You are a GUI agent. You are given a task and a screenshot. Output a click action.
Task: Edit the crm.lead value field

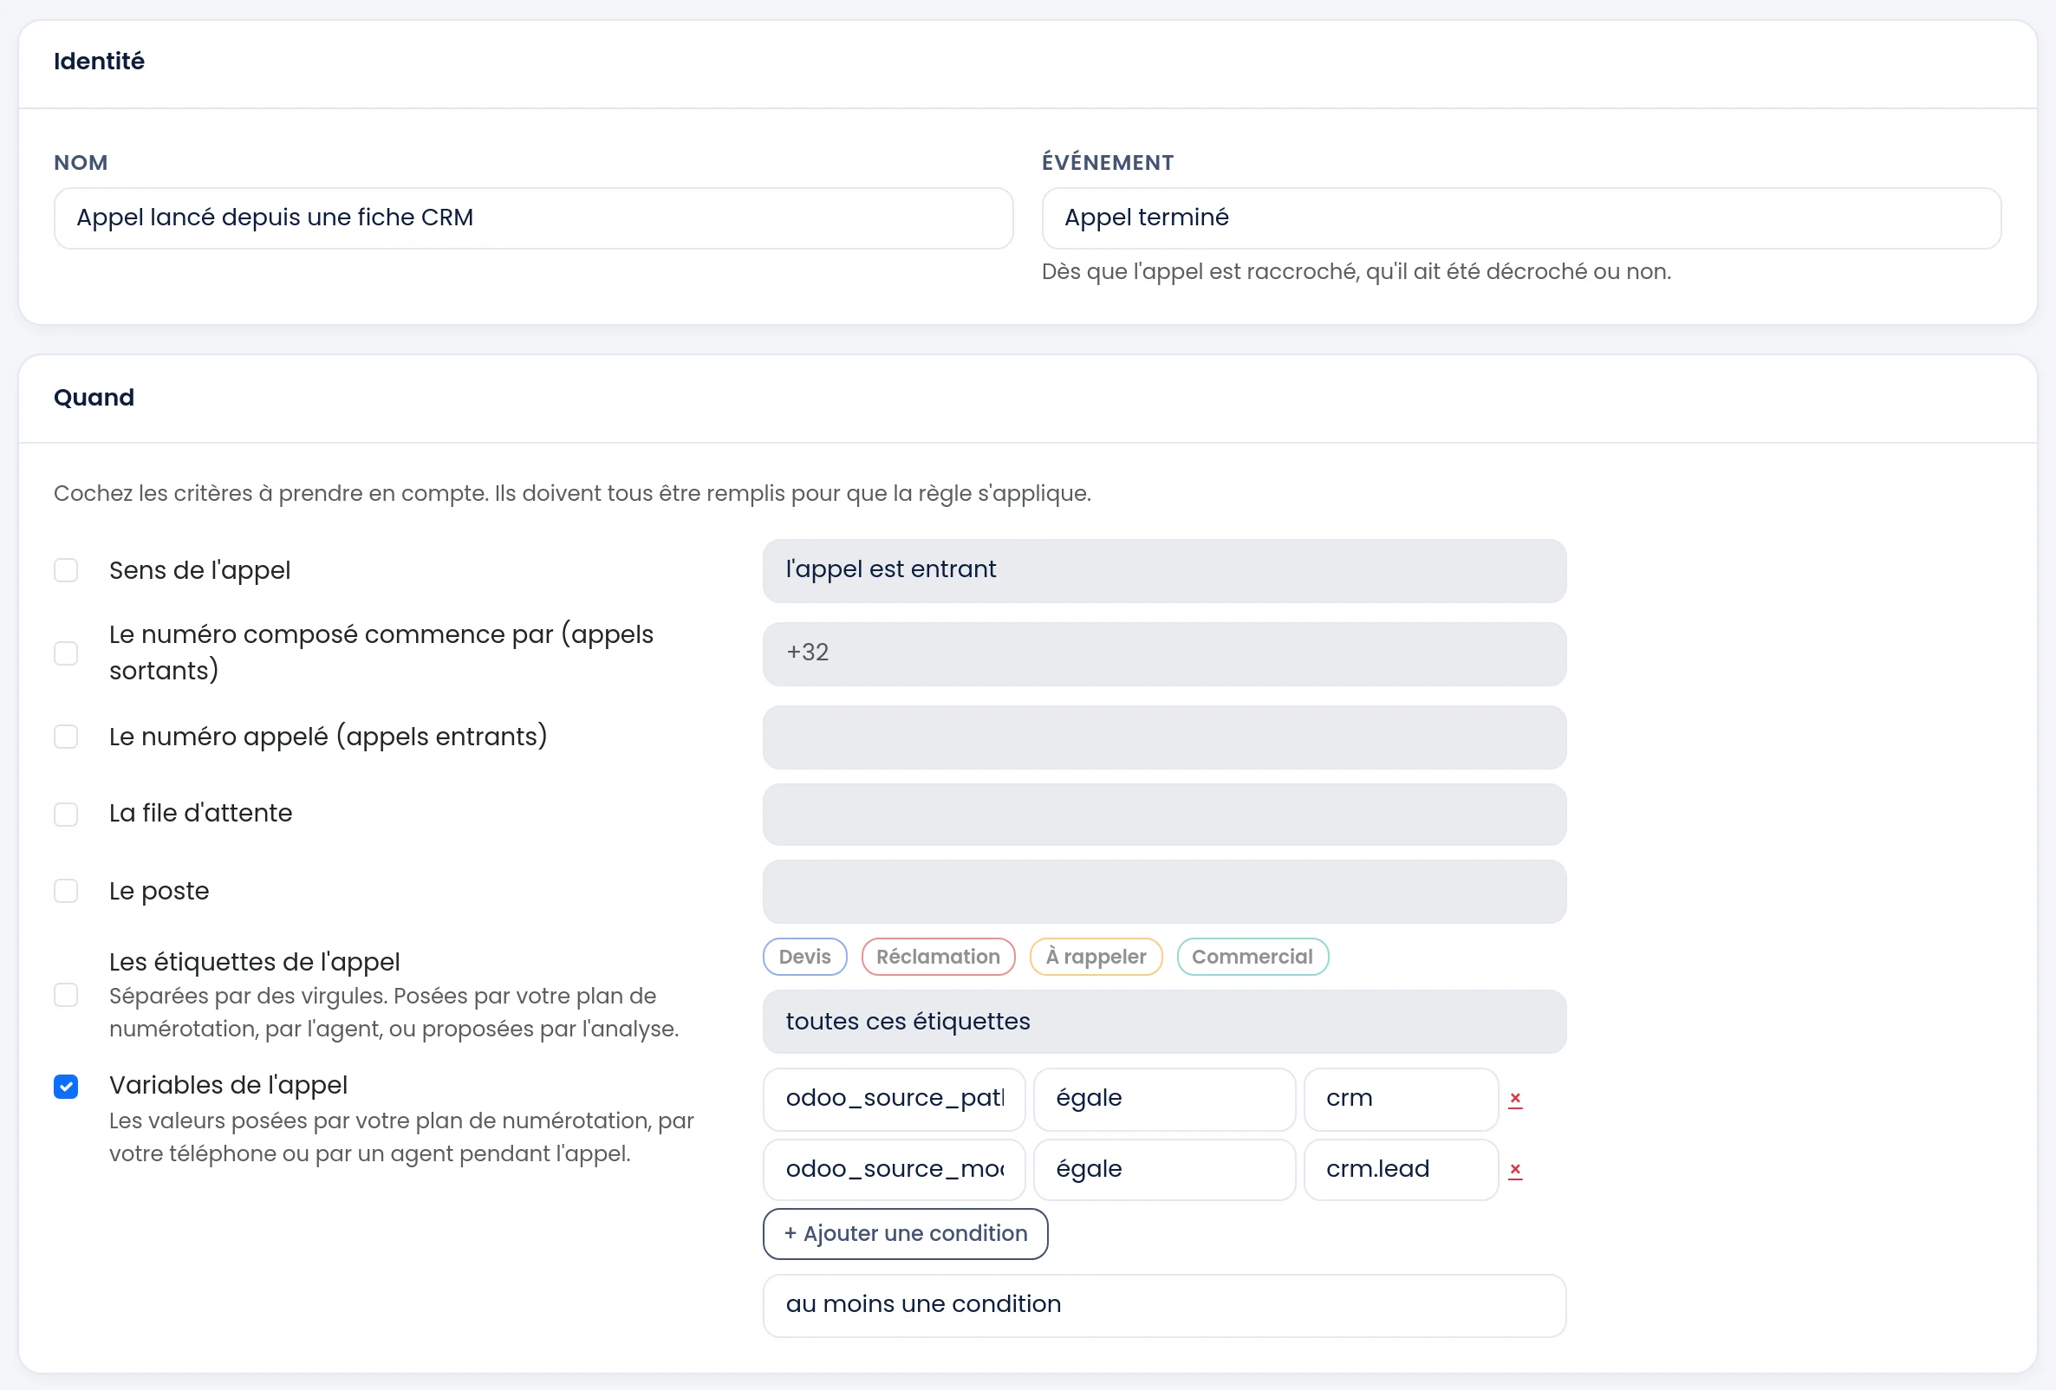1401,1170
